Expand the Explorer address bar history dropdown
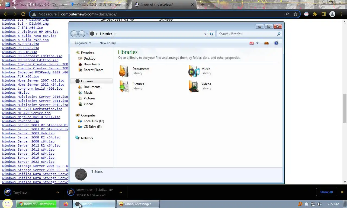This screenshot has height=208, width=347. coord(205,34)
